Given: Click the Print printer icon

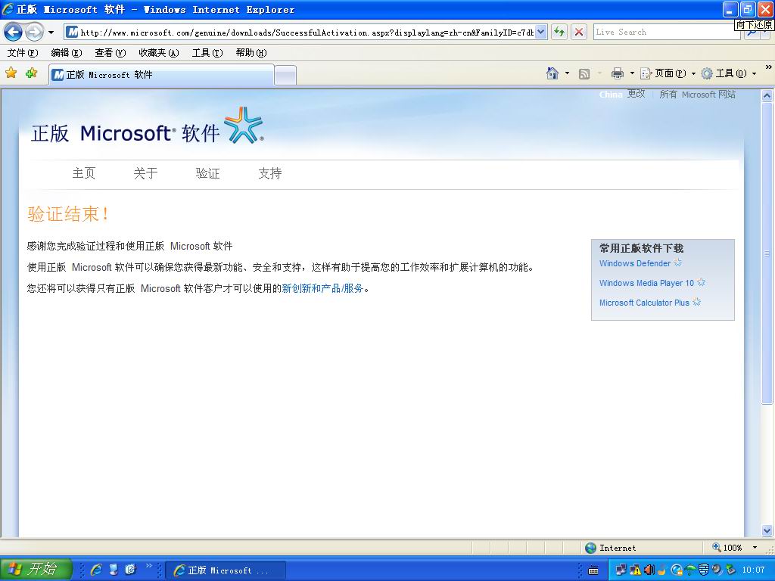Looking at the screenshot, I should click(x=618, y=73).
